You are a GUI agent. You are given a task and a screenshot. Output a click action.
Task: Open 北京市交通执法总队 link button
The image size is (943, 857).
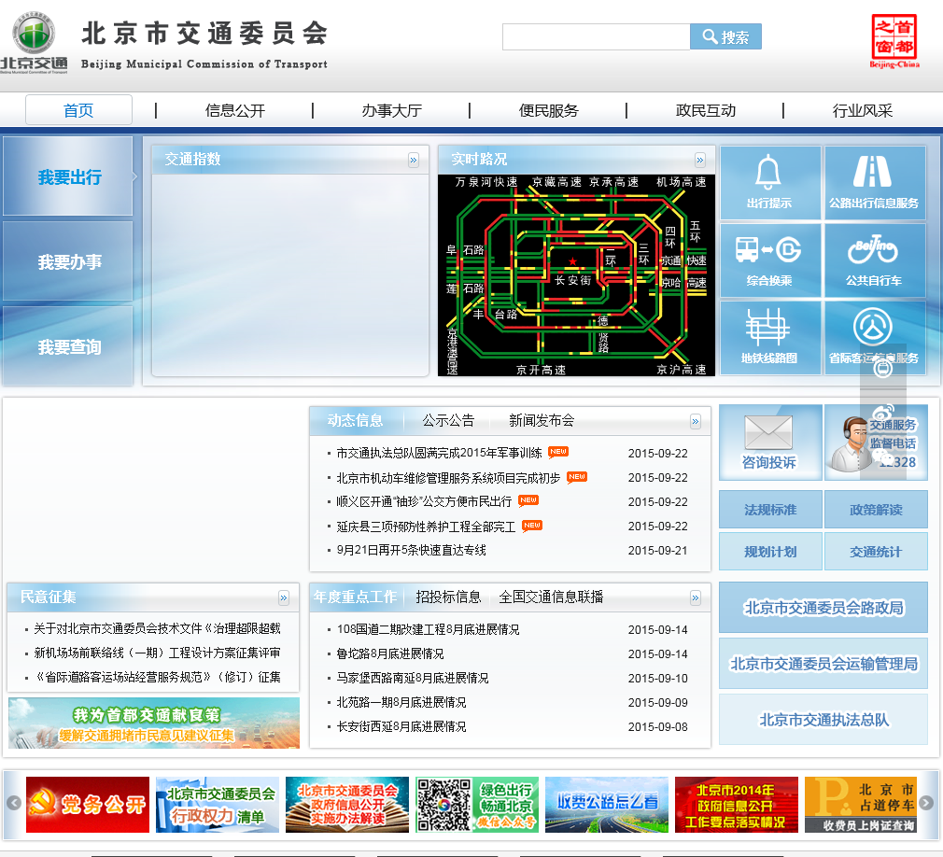coord(823,719)
